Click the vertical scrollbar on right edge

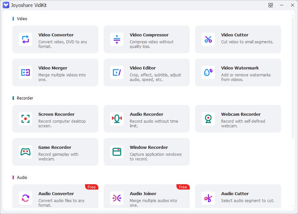coord(293,78)
